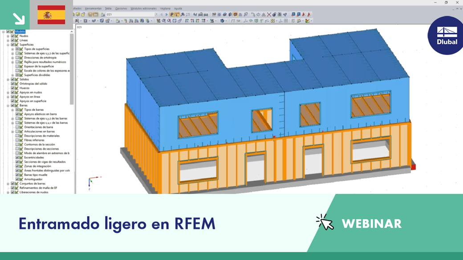This screenshot has height=260, width=463.
Task: Open the Herramientas menu
Action: 93,8
